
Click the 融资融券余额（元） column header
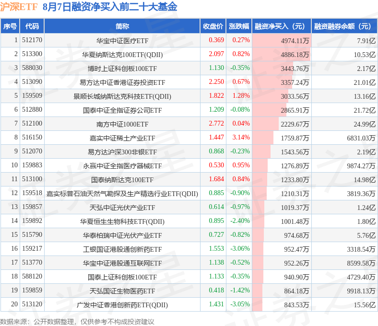click(344, 26)
